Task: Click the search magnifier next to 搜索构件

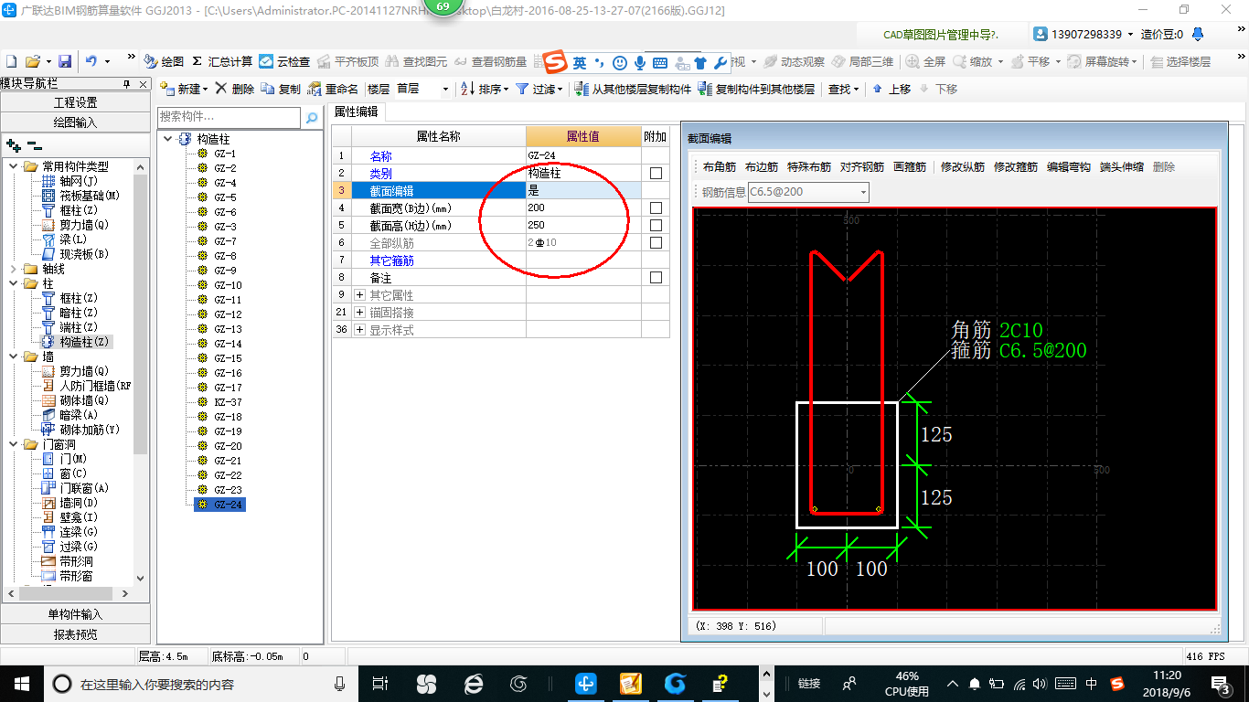Action: click(x=312, y=118)
